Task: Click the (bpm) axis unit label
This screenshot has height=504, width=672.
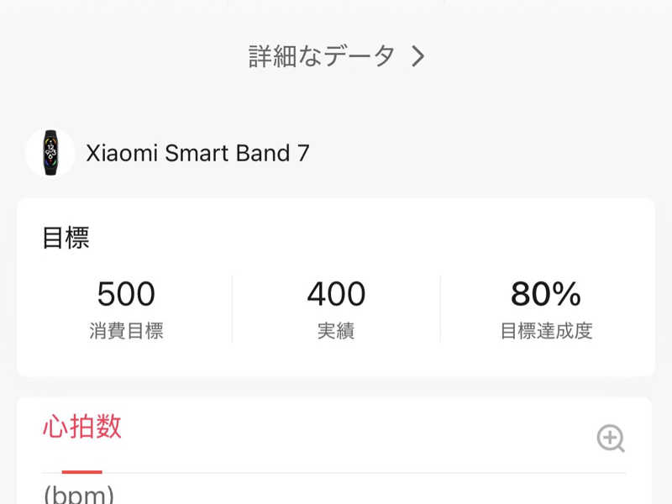Action: (x=78, y=494)
